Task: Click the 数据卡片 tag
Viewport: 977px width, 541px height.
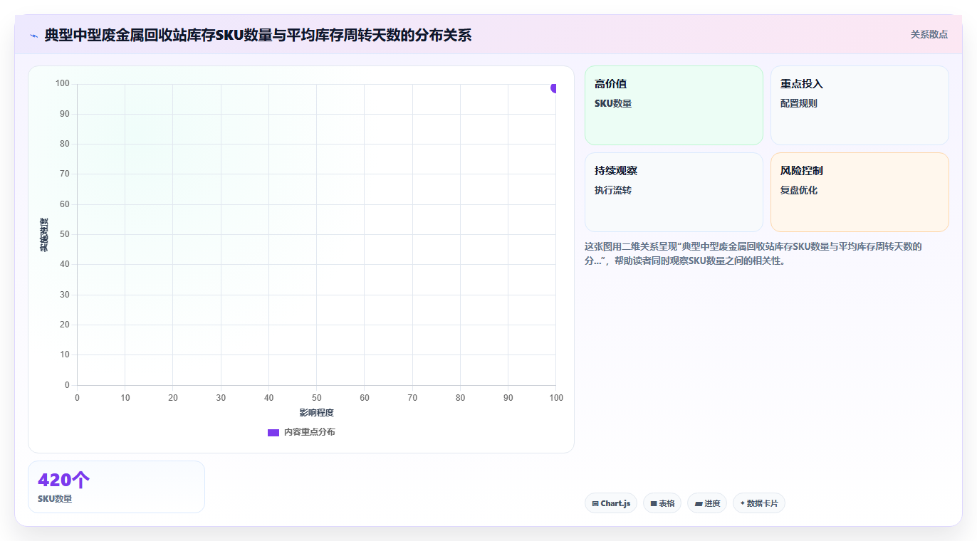Action: pyautogui.click(x=759, y=503)
